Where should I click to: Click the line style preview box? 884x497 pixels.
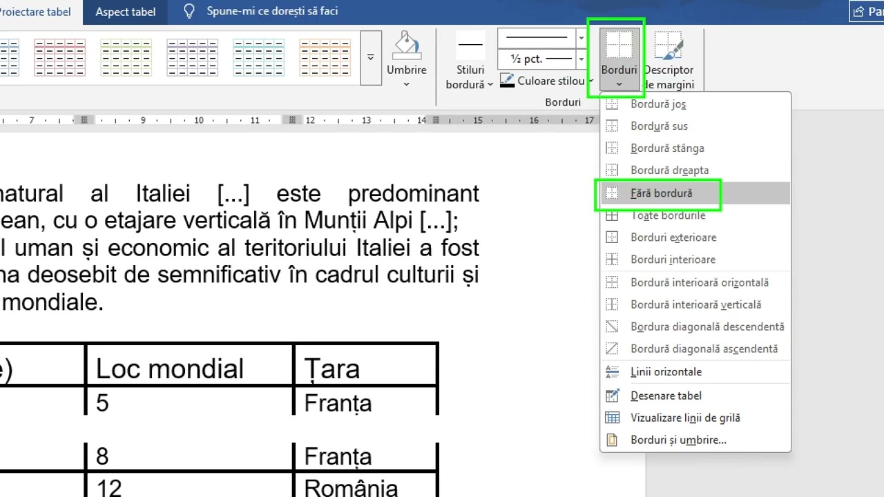pyautogui.click(x=537, y=38)
